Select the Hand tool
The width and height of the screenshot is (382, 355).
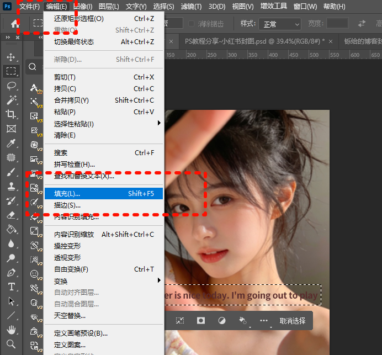11,330
